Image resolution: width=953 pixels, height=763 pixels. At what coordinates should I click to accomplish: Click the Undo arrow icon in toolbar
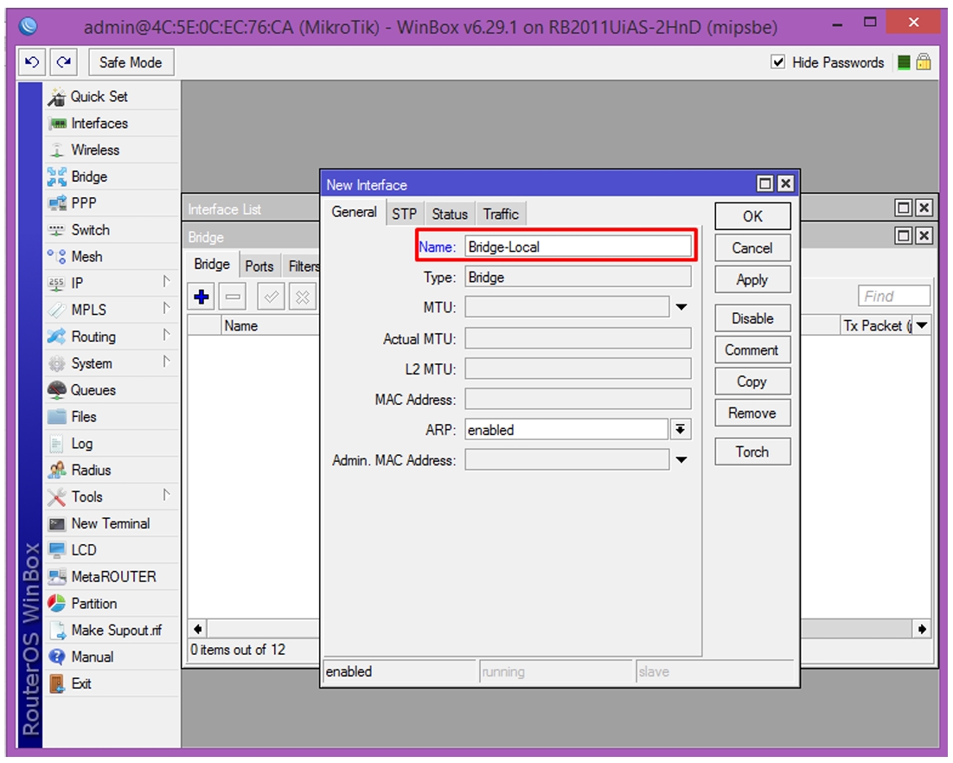(32, 62)
